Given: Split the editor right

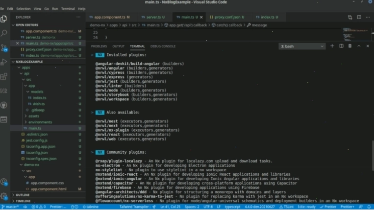Looking at the screenshot, I should 359,17.
